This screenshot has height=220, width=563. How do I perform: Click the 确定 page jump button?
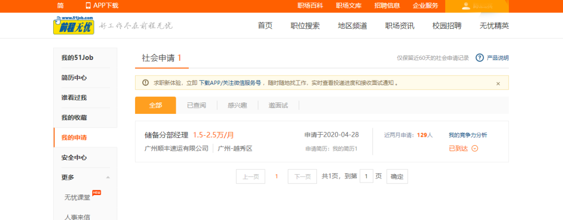(x=397, y=176)
